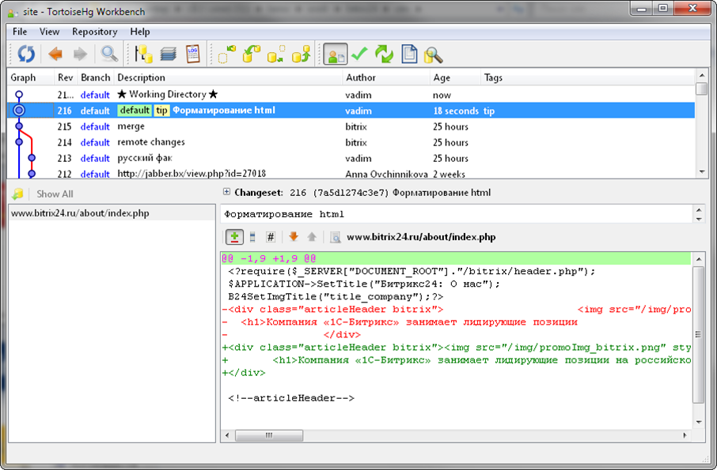
Task: Select revision 214 remote changes row
Action: point(351,142)
